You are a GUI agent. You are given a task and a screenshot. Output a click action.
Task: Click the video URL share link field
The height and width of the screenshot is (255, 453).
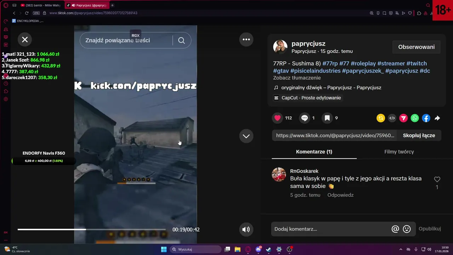[335, 136]
